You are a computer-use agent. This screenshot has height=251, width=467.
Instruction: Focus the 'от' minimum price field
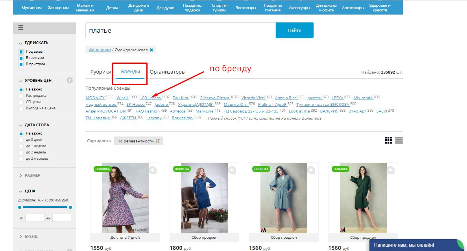point(35,218)
